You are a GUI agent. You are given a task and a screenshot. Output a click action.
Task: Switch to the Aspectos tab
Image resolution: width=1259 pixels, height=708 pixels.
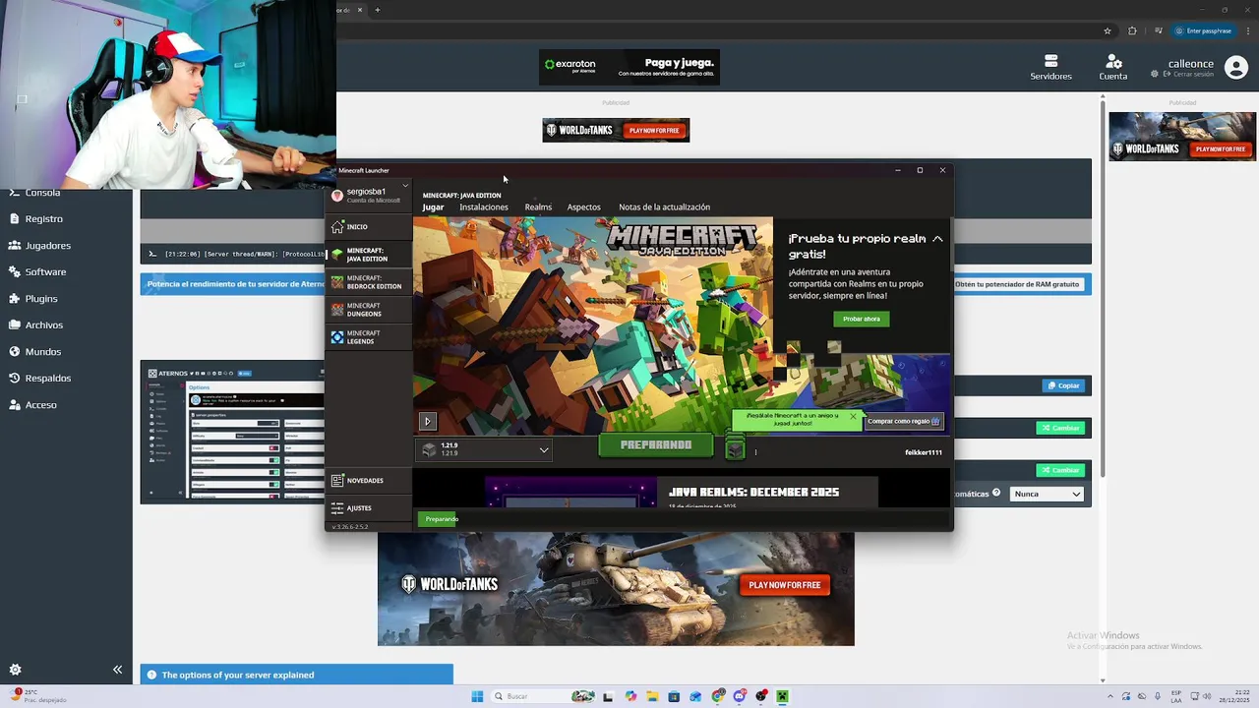tap(583, 207)
